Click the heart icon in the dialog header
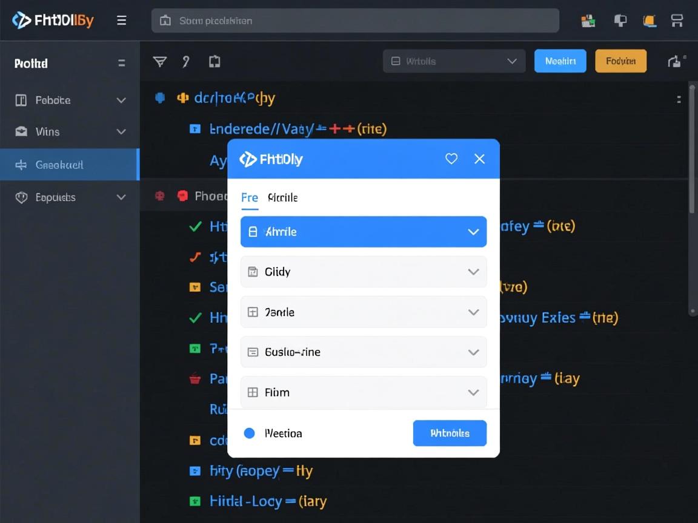This screenshot has height=523, width=698. [451, 159]
